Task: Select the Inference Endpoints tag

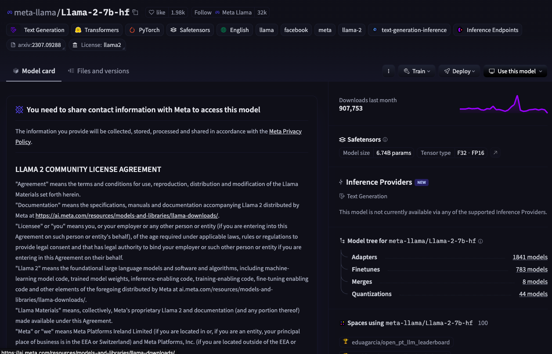Action: 487,30
